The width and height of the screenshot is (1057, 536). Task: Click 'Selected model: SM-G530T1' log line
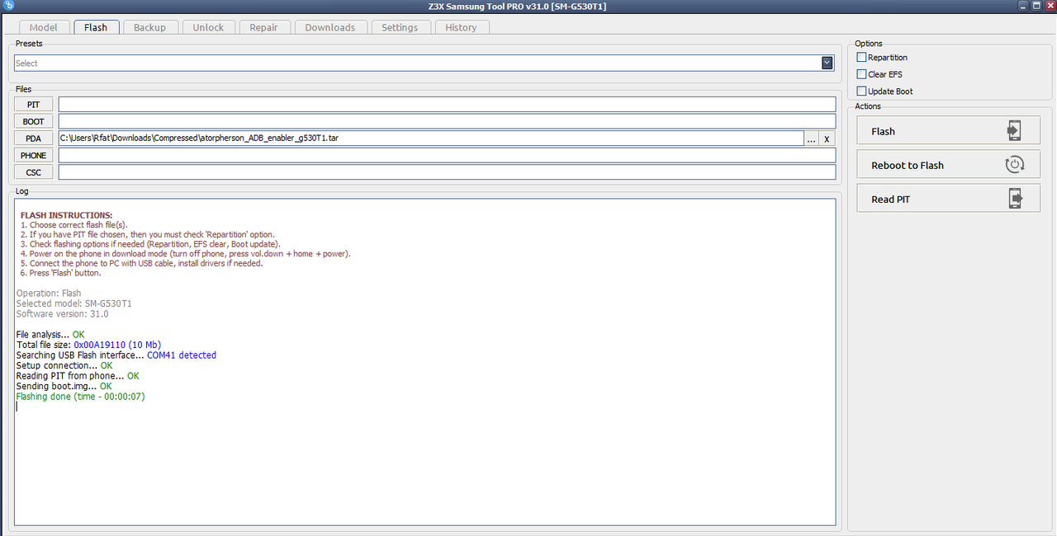coord(74,303)
